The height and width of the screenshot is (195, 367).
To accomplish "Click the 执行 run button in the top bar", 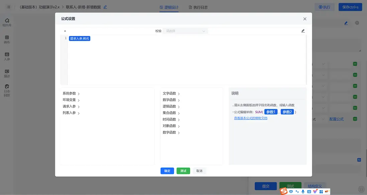I will point(325,7).
